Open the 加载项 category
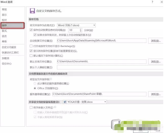164x133 pixels. tap(5, 58)
